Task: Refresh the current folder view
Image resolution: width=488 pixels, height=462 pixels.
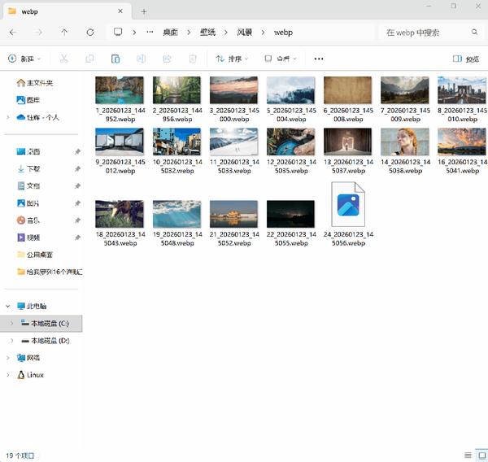Action: 89,33
